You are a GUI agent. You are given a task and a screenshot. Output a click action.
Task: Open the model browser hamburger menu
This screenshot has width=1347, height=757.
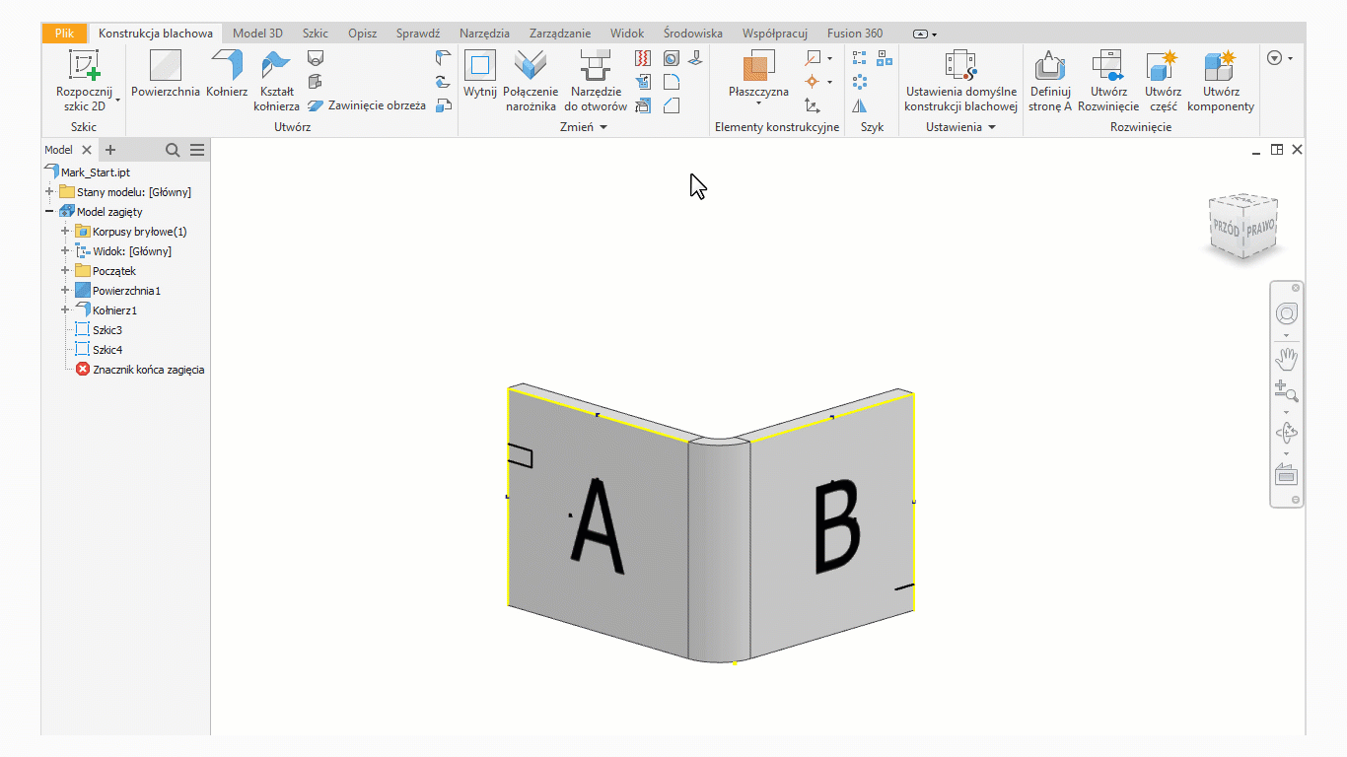tap(197, 150)
